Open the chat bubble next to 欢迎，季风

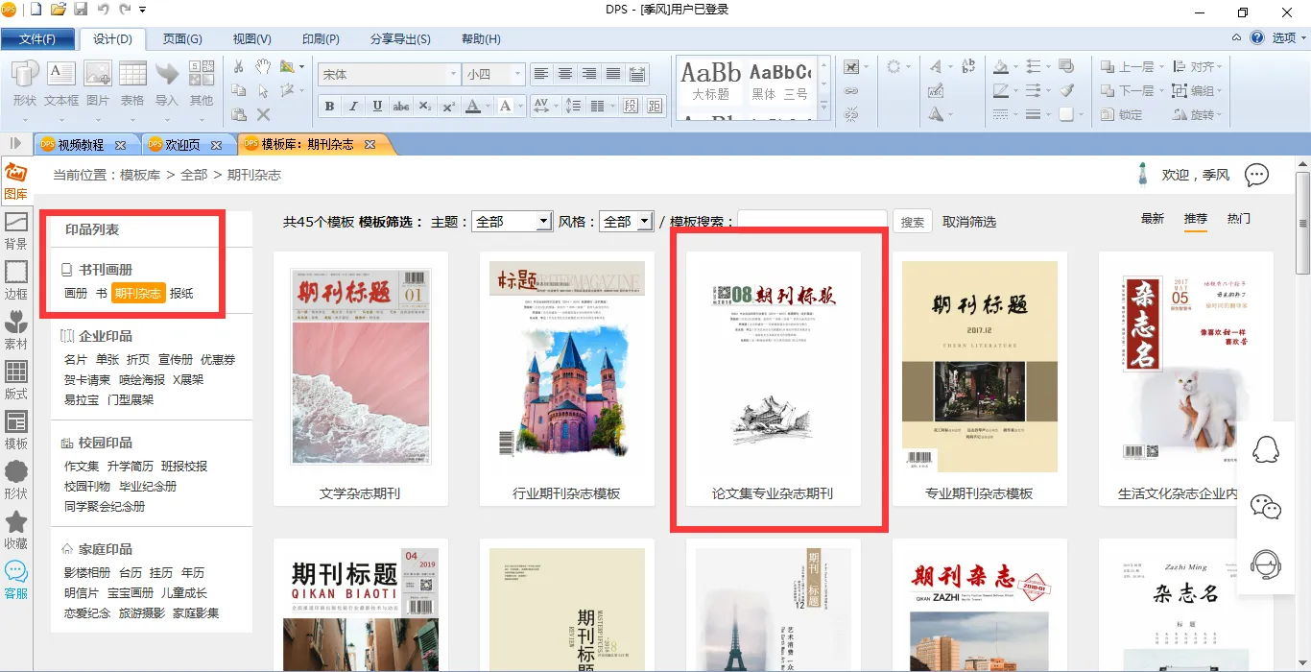pos(1256,175)
